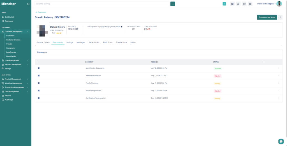Click the Comments and Notes button

point(267,17)
